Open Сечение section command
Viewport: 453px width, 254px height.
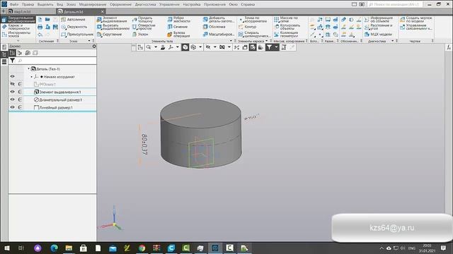(x=178, y=27)
